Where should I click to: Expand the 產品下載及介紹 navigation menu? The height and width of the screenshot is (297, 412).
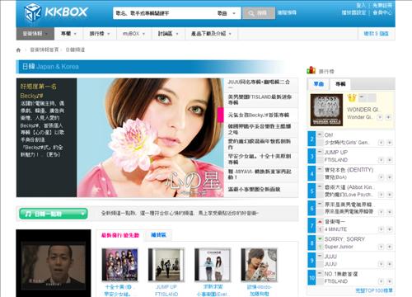[x=211, y=34]
